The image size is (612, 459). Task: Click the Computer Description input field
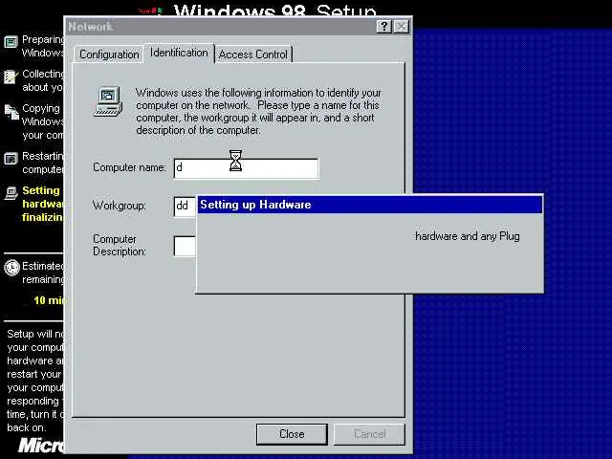[185, 246]
